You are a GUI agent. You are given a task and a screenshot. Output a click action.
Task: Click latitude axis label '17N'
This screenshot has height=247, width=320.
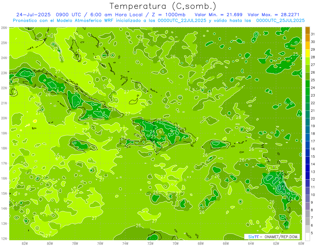pyautogui.click(x=4, y=163)
